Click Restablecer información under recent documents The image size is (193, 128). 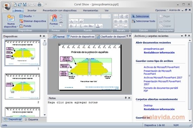click(x=159, y=52)
